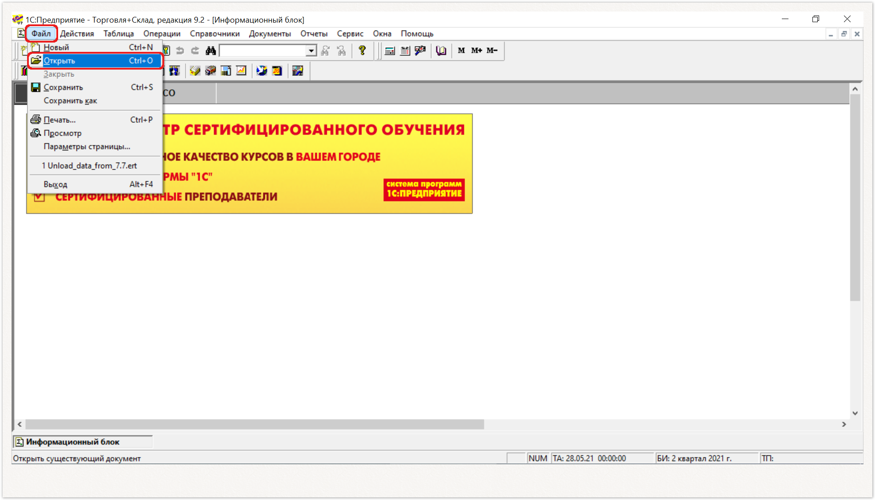The image size is (875, 500).
Task: Click the 1С:Предприятие banner logo
Action: coord(424,190)
